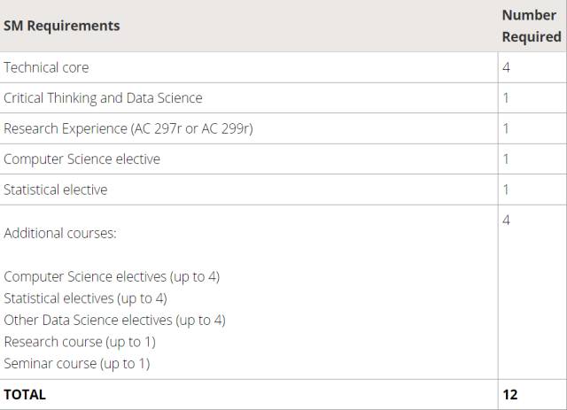Click the number 4 beside Technical core
This screenshot has width=567, height=410.
506,67
